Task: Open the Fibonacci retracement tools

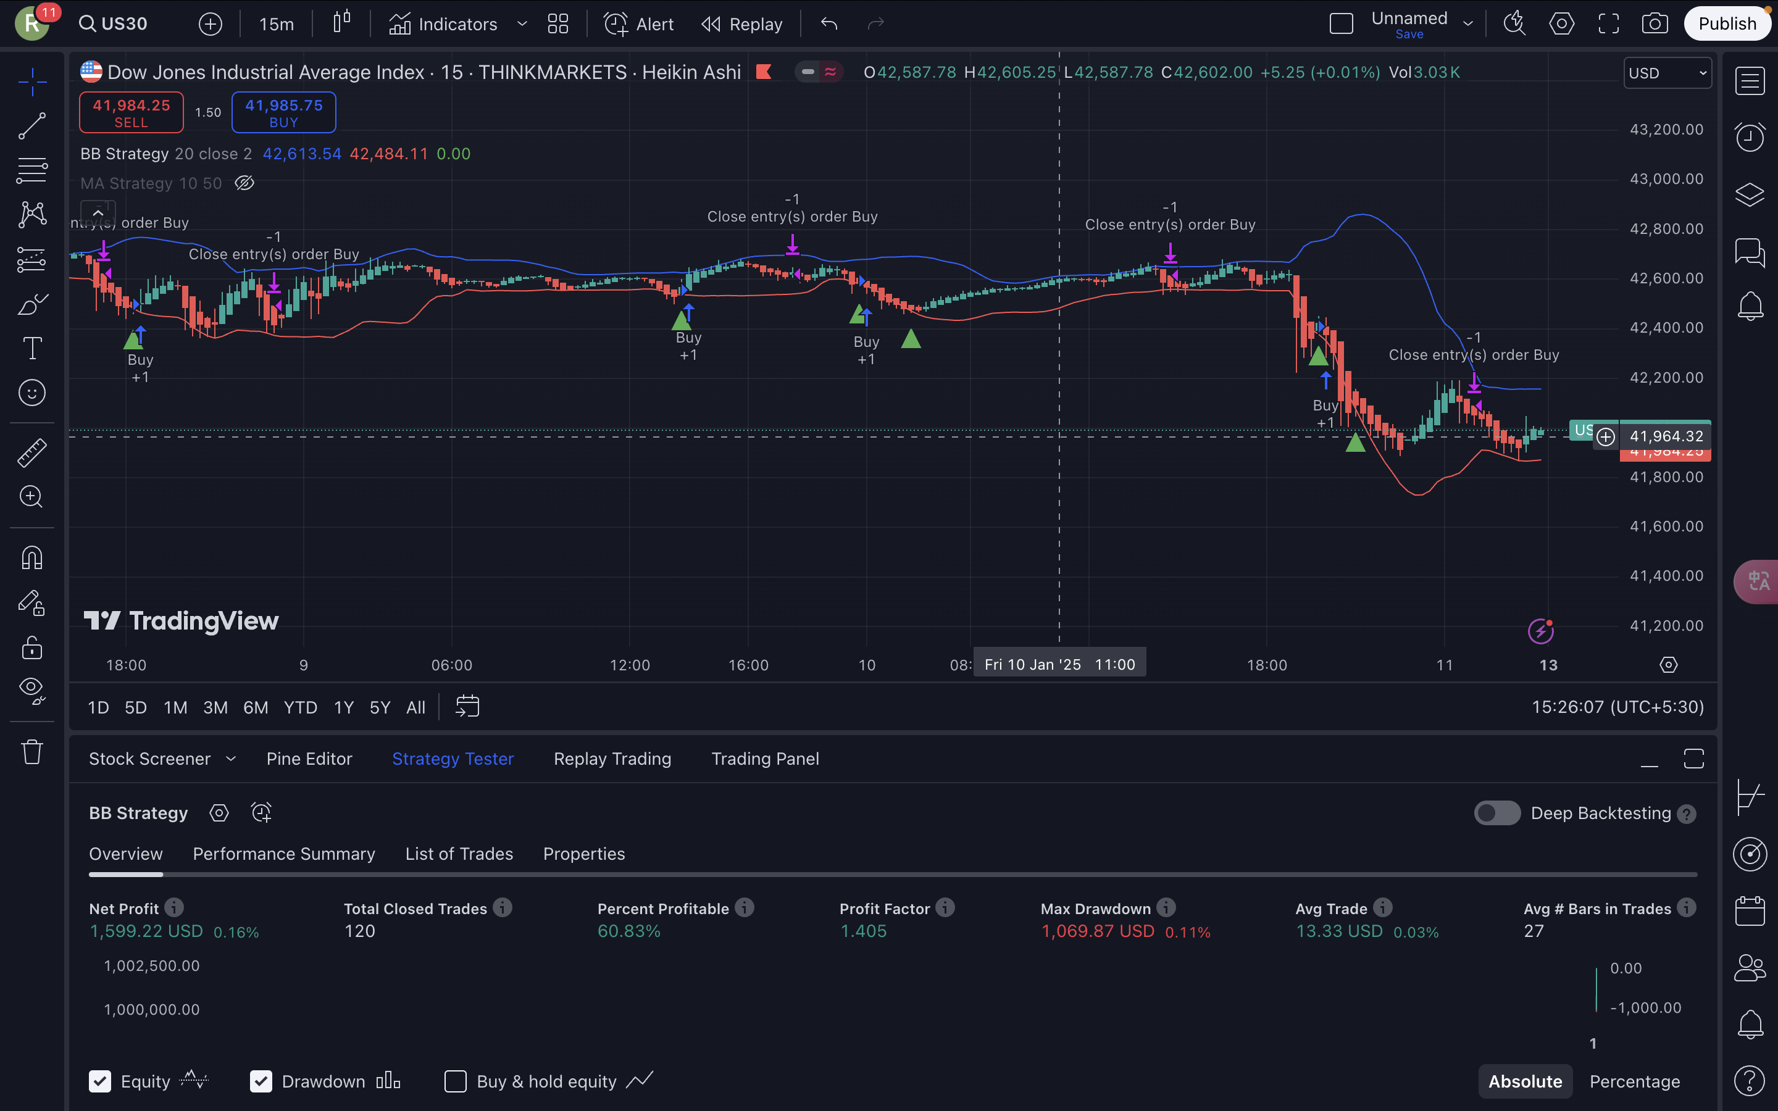Action: [32, 170]
